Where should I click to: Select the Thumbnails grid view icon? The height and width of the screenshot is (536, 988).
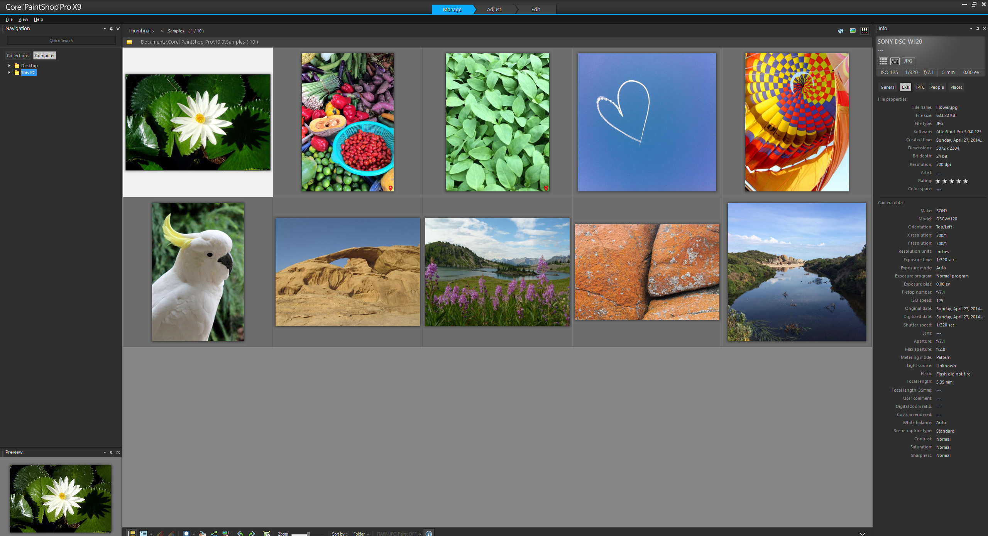(x=864, y=30)
